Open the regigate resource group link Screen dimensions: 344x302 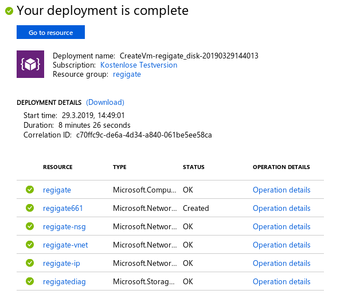tap(127, 74)
